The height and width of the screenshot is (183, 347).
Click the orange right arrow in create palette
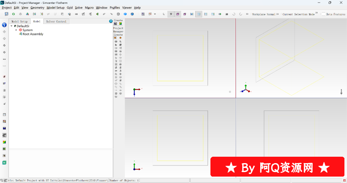coord(120,38)
